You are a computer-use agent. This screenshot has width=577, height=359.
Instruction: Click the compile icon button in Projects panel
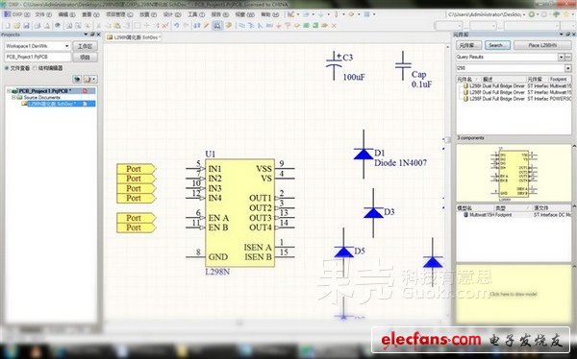[x=77, y=79]
